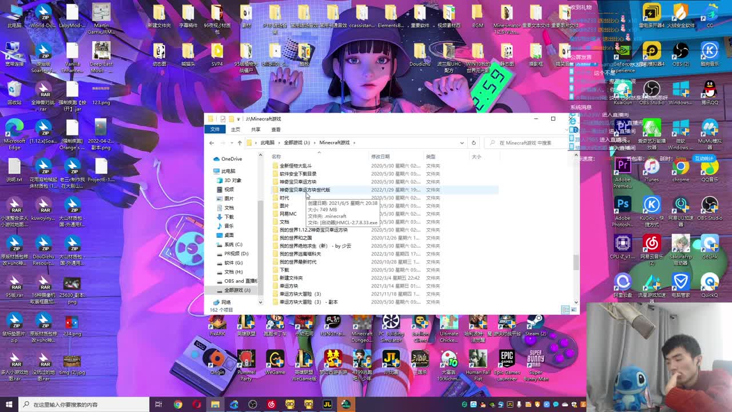
Task: Switch to the 主页 ribbon tab
Action: 236,129
